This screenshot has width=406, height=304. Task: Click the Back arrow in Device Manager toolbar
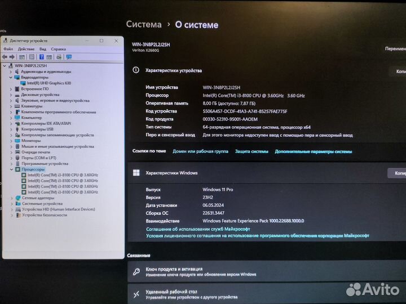5,57
